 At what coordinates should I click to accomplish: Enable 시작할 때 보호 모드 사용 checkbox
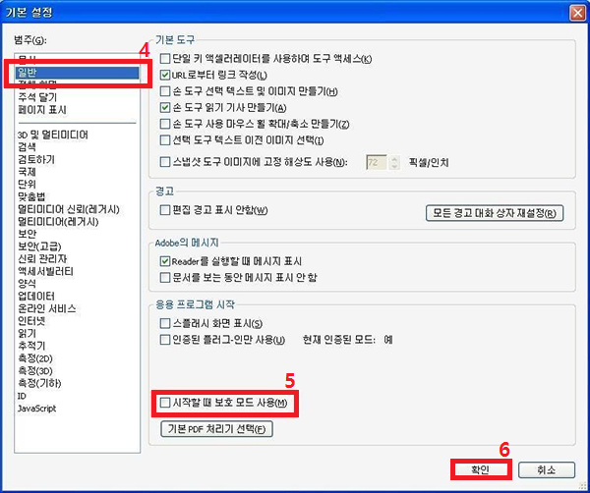pyautogui.click(x=165, y=404)
